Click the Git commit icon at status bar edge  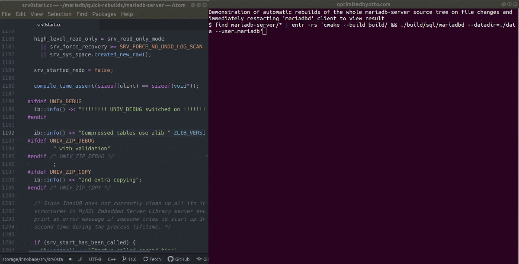click(x=199, y=259)
